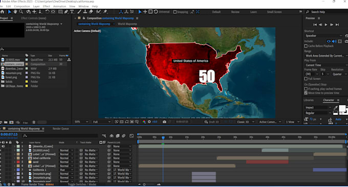The height and width of the screenshot is (187, 348).
Task: Enable Cache Before Playback checkbox
Action: (306, 46)
